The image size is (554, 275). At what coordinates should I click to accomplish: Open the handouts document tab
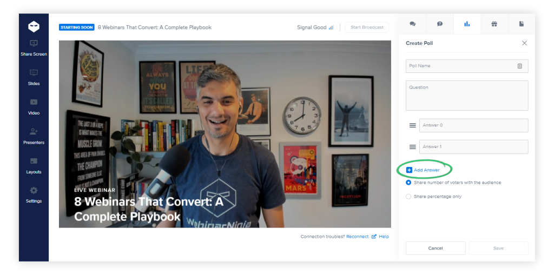pyautogui.click(x=521, y=24)
